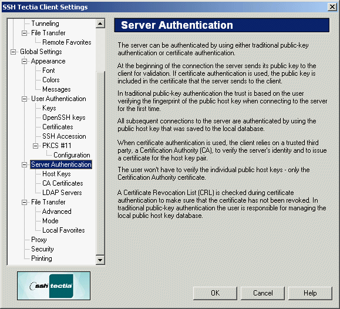This screenshot has width=340, height=309.
Task: Collapse the PKCS #11 node
Action: [x=36, y=146]
